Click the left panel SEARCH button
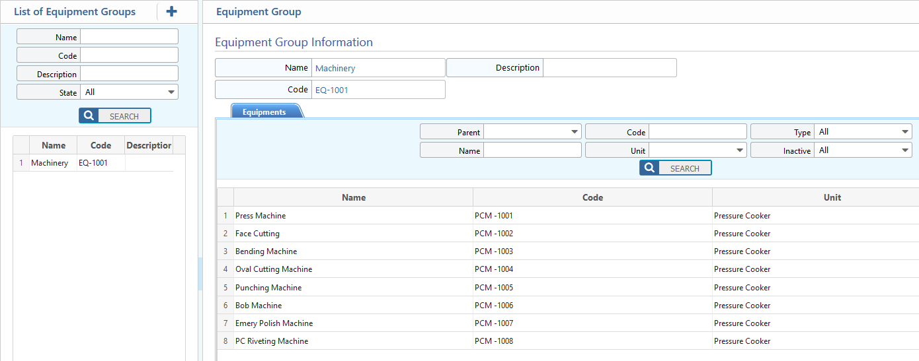This screenshot has height=361, width=919. click(115, 116)
